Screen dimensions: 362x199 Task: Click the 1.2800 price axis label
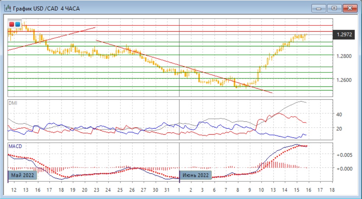click(x=344, y=56)
